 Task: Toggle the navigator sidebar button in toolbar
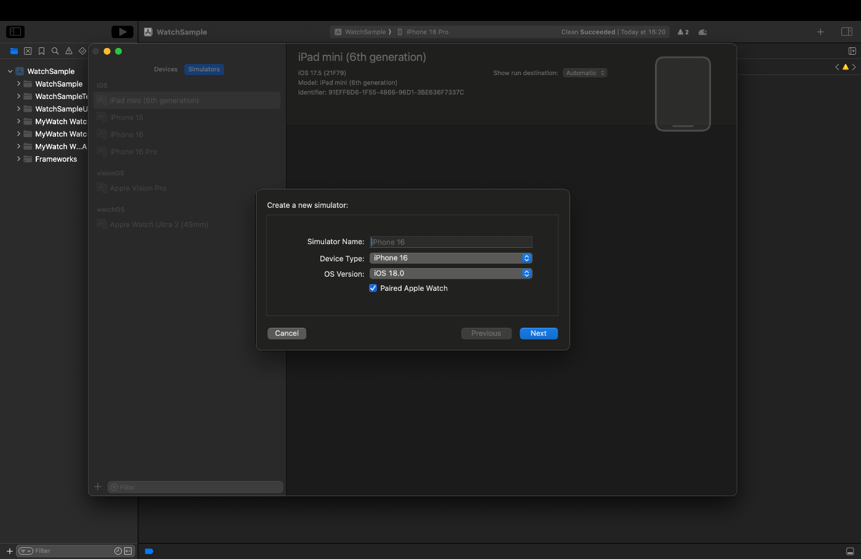coord(15,31)
